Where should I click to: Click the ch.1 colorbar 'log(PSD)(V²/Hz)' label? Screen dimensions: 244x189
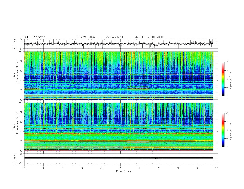pyautogui.click(x=231, y=81)
